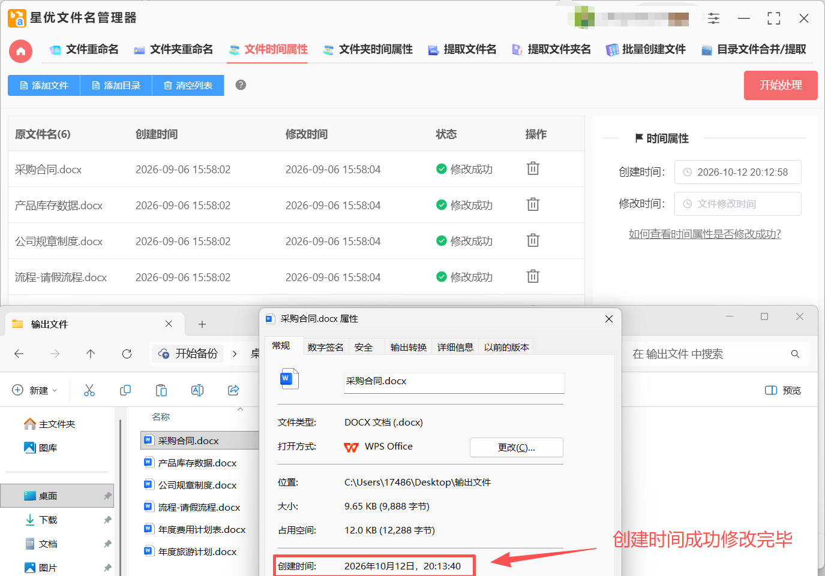
Task: Go up one folder level in Explorer
Action: 91,354
